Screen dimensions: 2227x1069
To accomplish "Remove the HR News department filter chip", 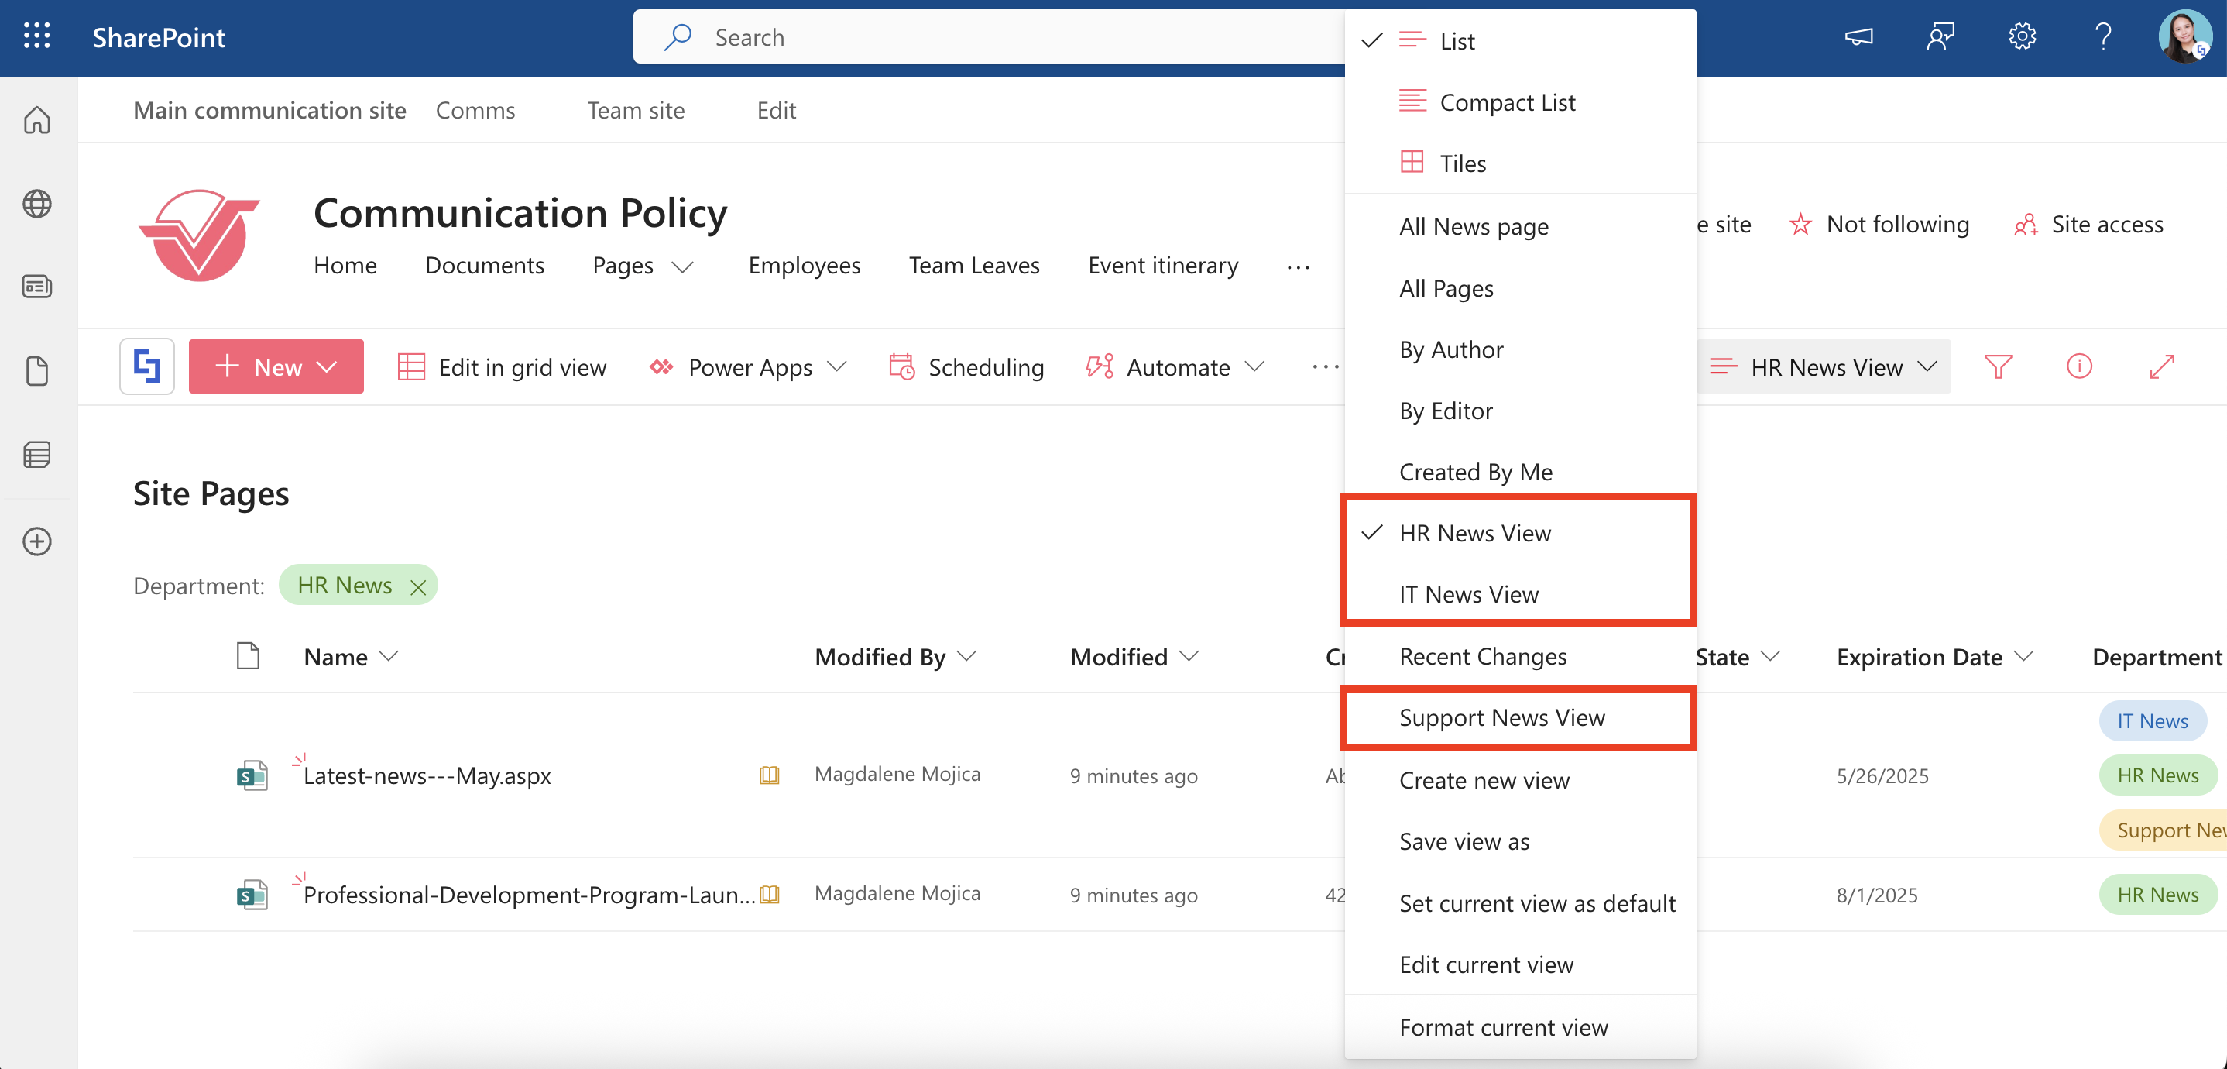I will pos(417,587).
